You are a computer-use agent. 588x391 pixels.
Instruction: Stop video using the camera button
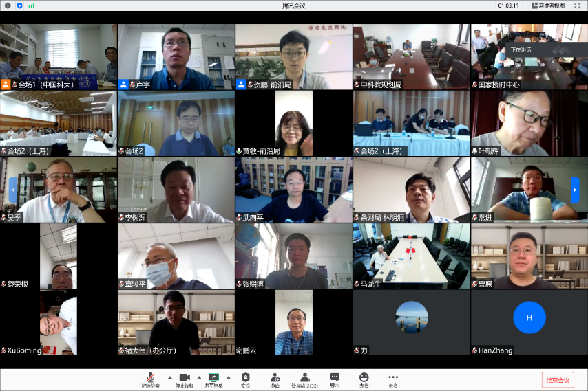(184, 379)
